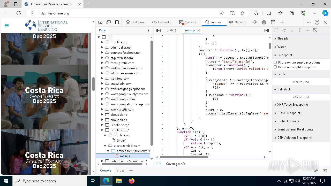331x186 pixels.
Task: Open Split screen icon
Action: pos(269,13)
